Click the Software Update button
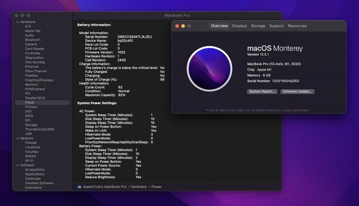This screenshot has height=206, width=359. 298,91
